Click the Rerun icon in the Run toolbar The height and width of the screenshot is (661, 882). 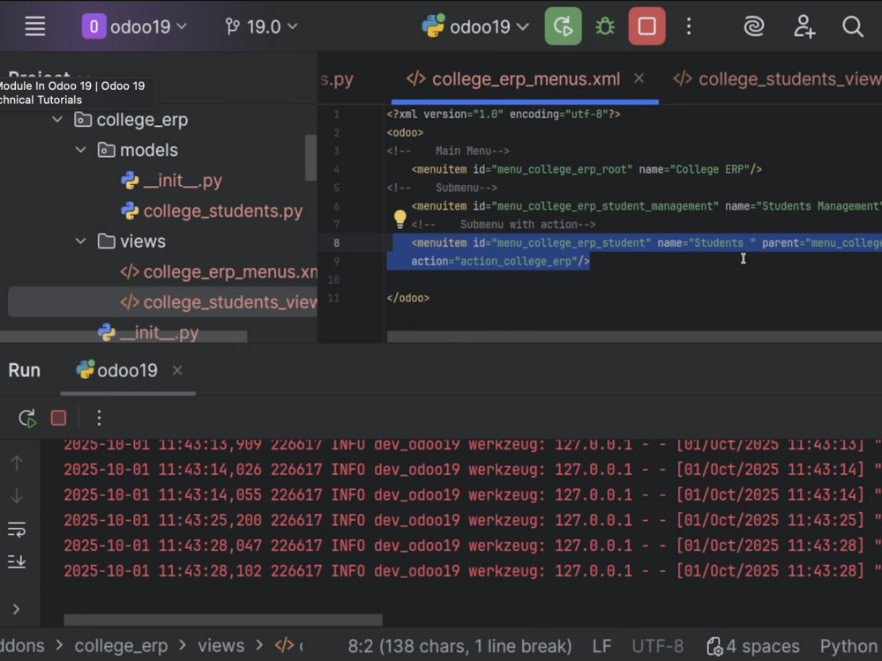(x=27, y=418)
